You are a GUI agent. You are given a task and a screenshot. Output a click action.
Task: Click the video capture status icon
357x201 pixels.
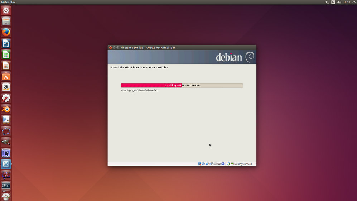pyautogui.click(x=219, y=164)
